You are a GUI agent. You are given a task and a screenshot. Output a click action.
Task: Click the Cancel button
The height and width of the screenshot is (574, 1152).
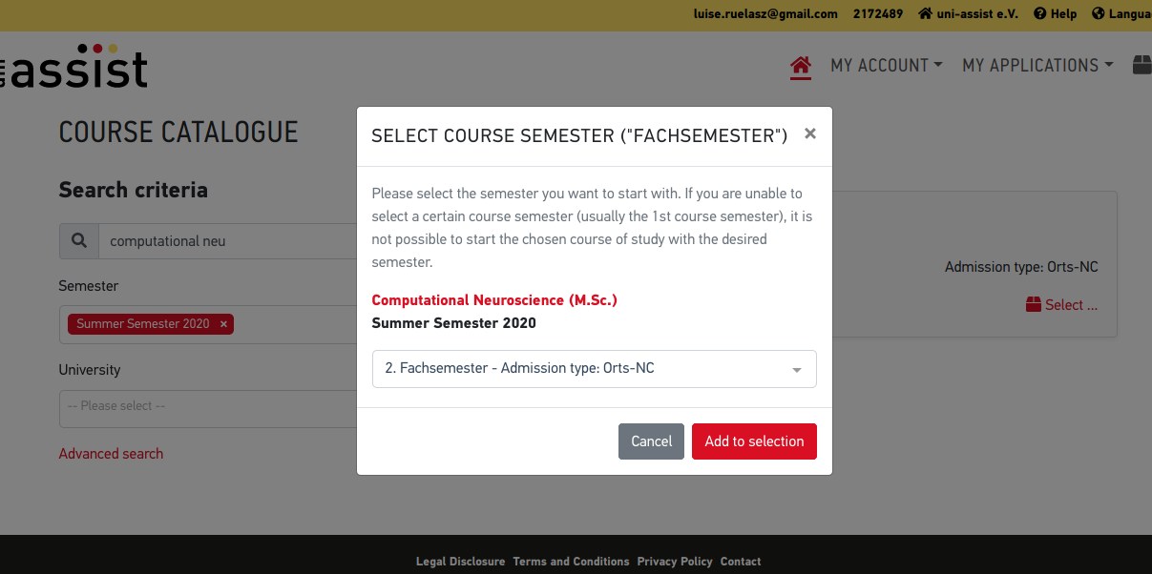(x=652, y=441)
